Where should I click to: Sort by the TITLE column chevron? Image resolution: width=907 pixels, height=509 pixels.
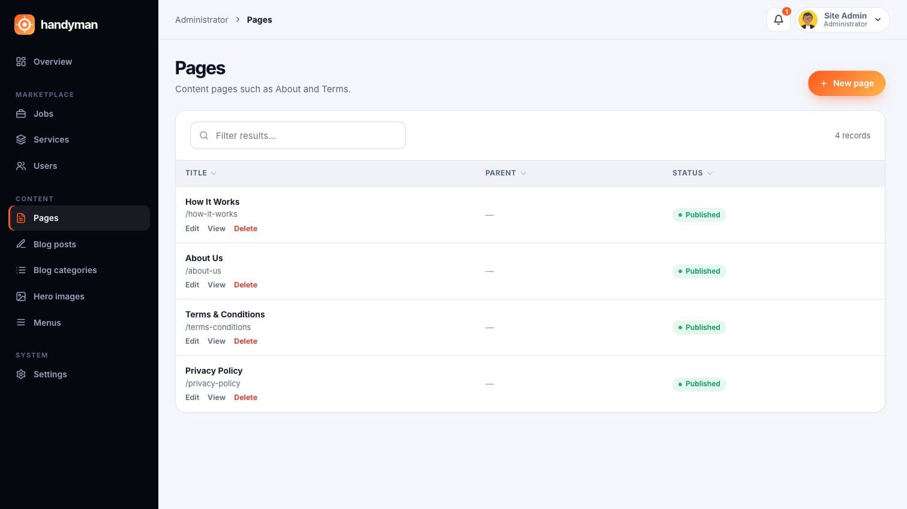pyautogui.click(x=214, y=173)
